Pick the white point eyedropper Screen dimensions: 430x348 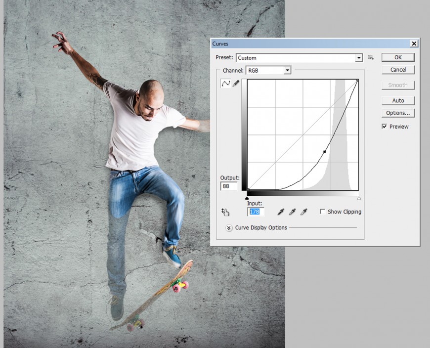[x=304, y=212]
